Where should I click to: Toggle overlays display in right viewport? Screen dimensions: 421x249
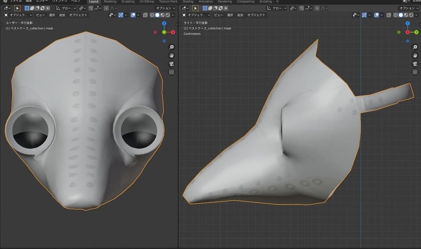click(377, 15)
